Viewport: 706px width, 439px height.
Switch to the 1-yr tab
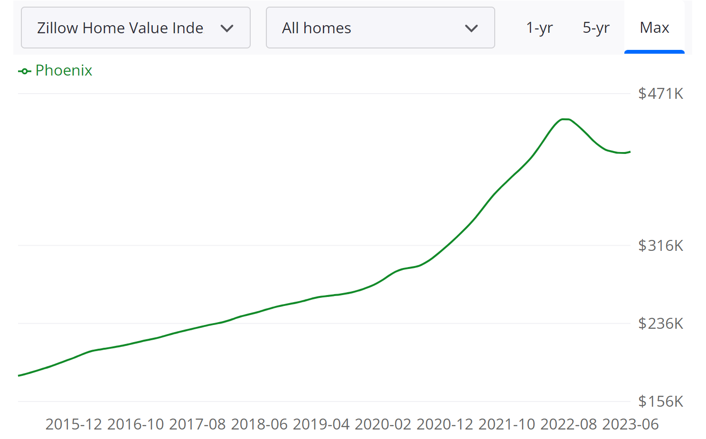coord(539,28)
